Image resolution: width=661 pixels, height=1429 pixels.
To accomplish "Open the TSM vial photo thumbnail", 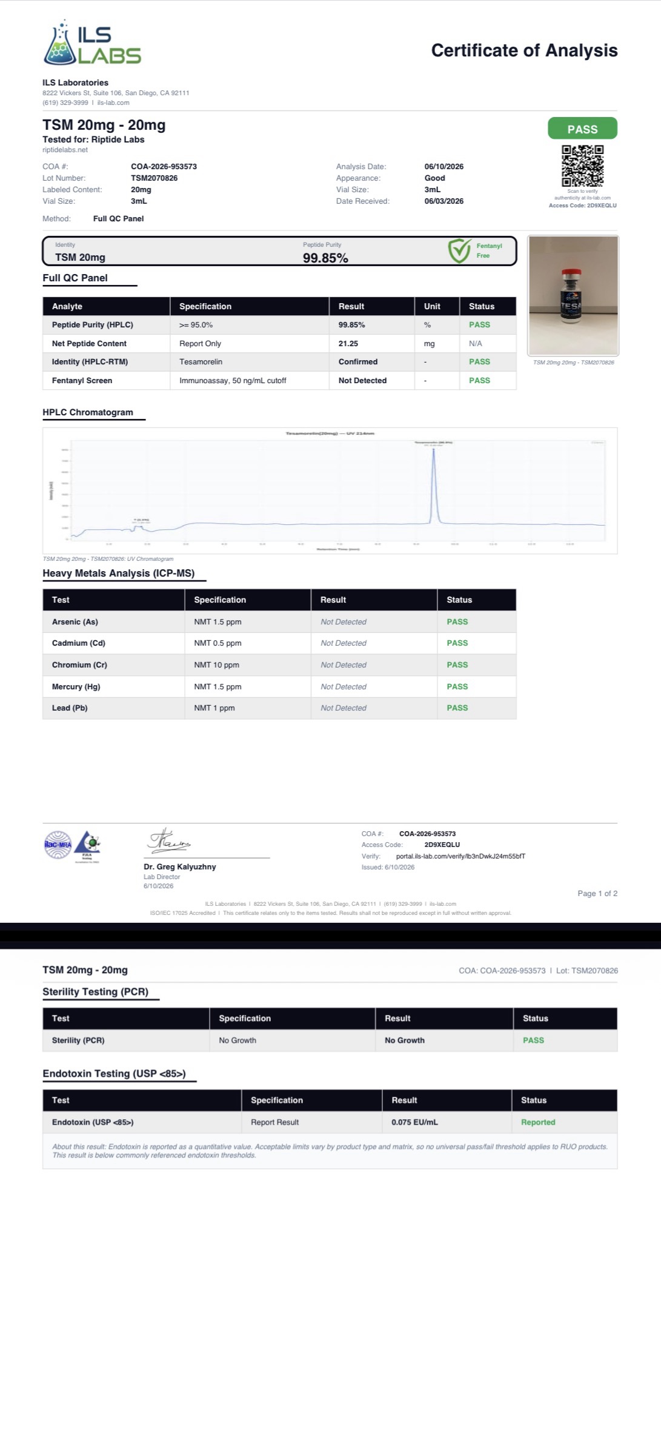I will click(573, 295).
